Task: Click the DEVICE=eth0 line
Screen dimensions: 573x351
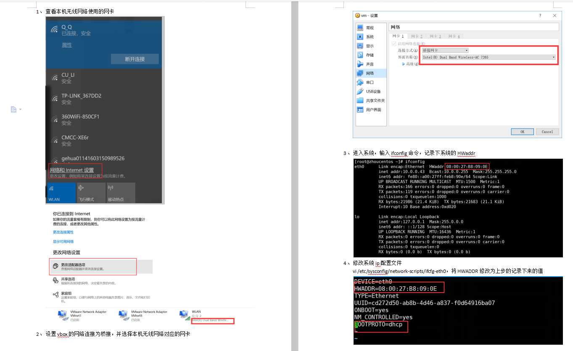Action: [x=373, y=281]
